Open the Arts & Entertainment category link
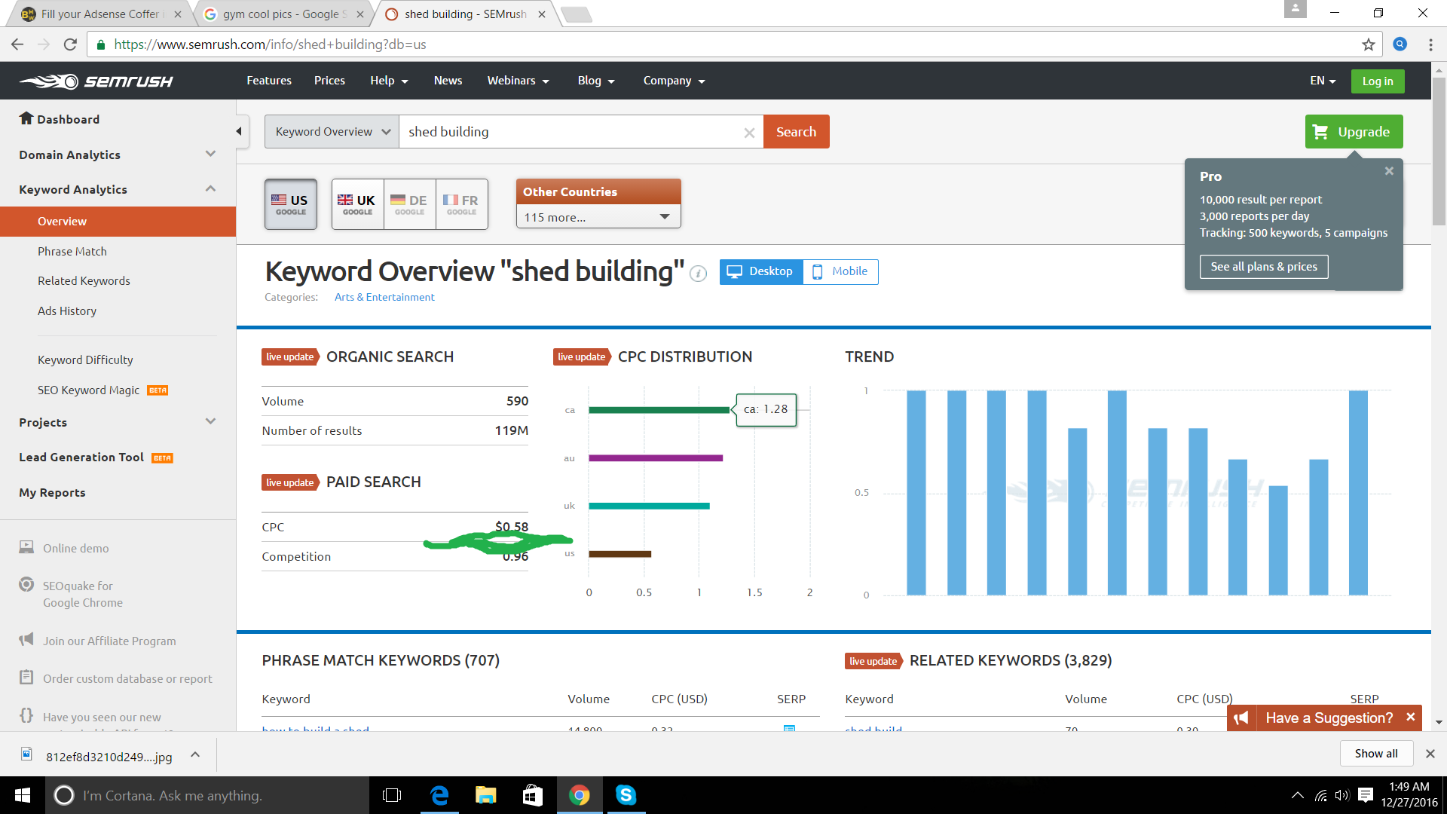 384,297
